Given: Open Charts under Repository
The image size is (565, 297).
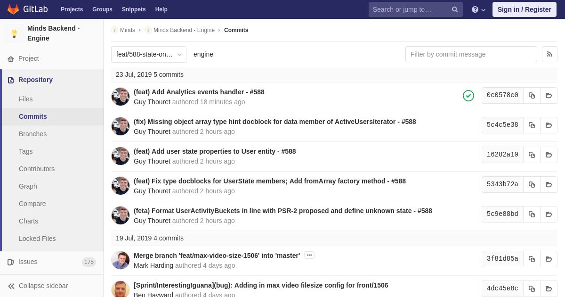Looking at the screenshot, I should click(x=28, y=221).
